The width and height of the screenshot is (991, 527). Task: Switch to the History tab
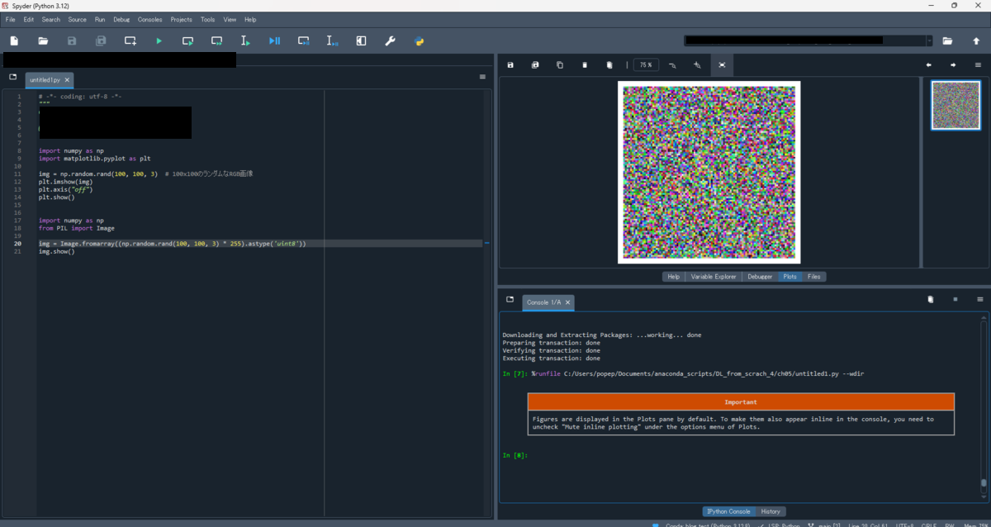click(x=770, y=511)
